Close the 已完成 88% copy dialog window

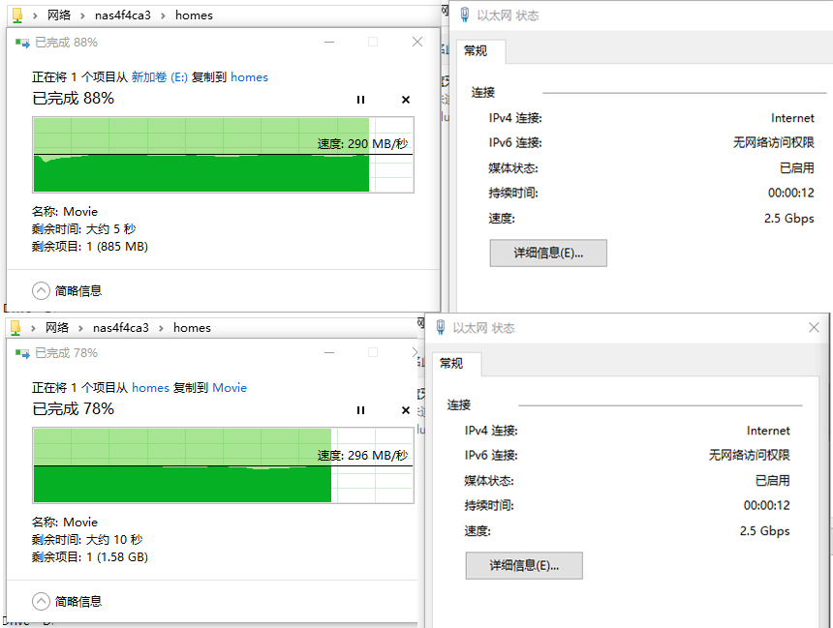(x=417, y=42)
